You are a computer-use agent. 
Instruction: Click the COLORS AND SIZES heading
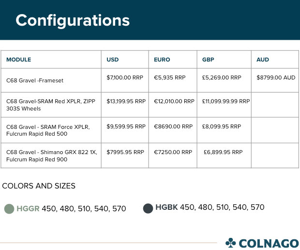(x=39, y=186)
